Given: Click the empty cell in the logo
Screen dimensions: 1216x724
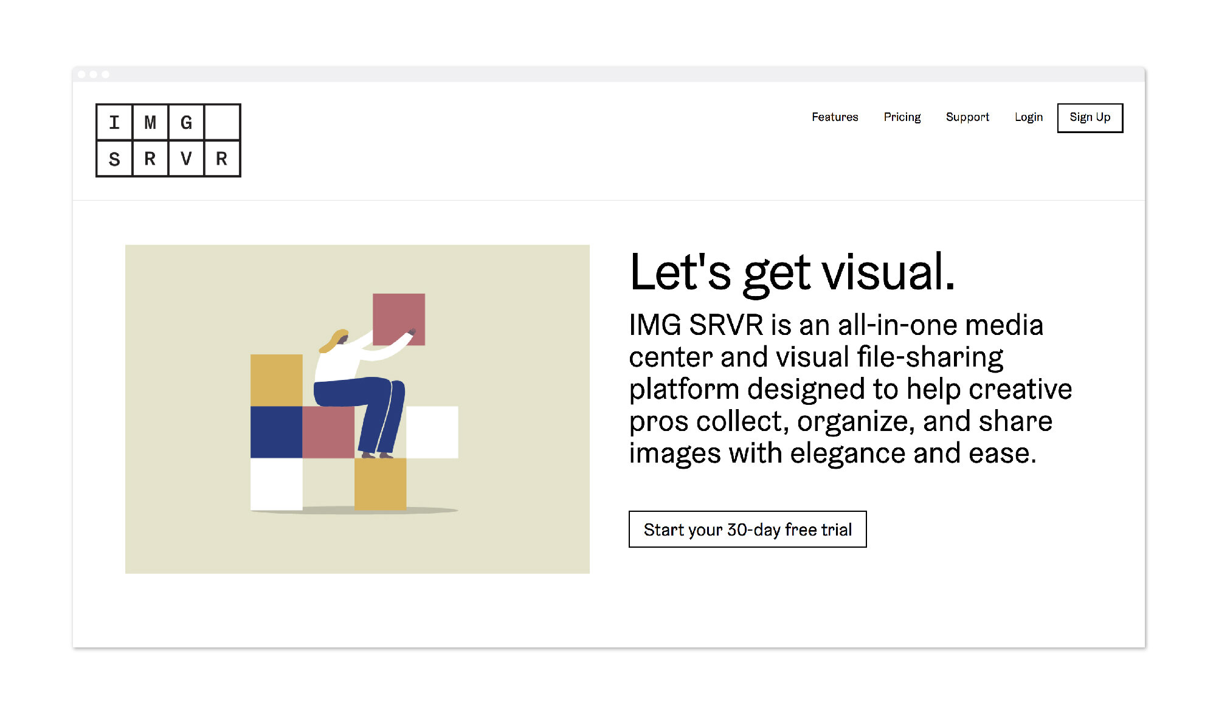Looking at the screenshot, I should (x=222, y=122).
